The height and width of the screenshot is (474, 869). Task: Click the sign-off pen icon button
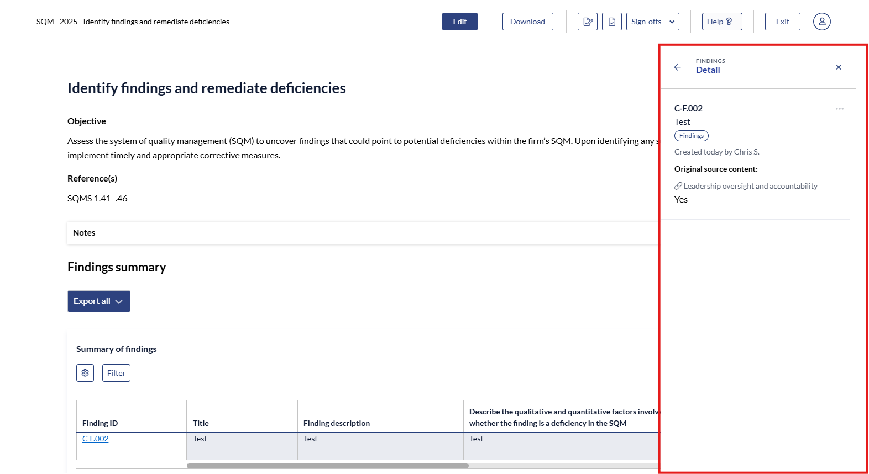587,22
